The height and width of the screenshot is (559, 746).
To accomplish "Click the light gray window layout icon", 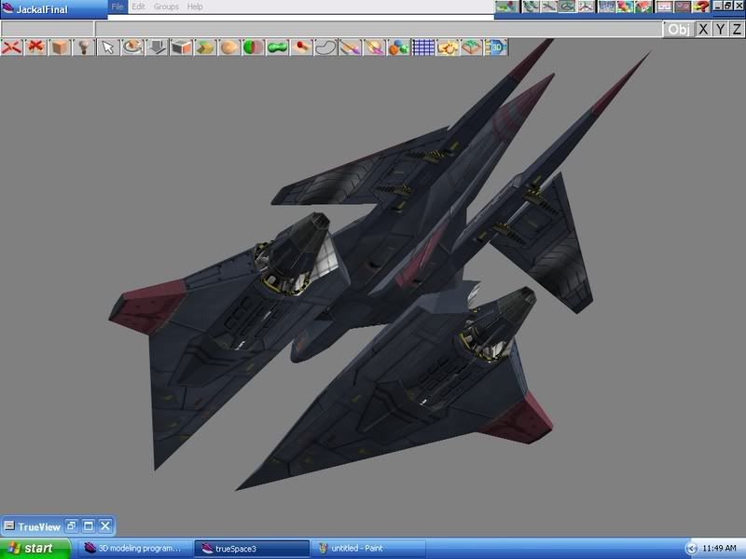I will (x=665, y=7).
